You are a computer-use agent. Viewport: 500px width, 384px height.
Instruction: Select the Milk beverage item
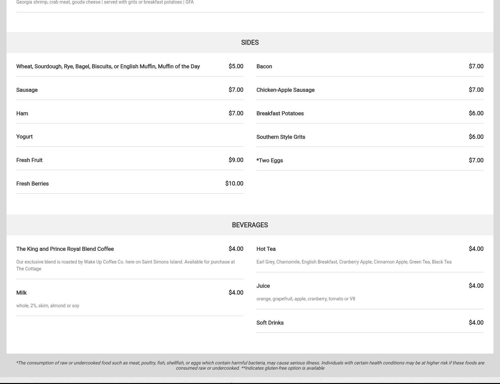tap(22, 293)
